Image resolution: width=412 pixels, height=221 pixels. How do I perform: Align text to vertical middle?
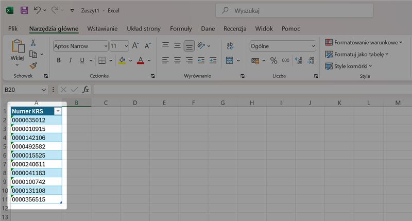(x=177, y=46)
